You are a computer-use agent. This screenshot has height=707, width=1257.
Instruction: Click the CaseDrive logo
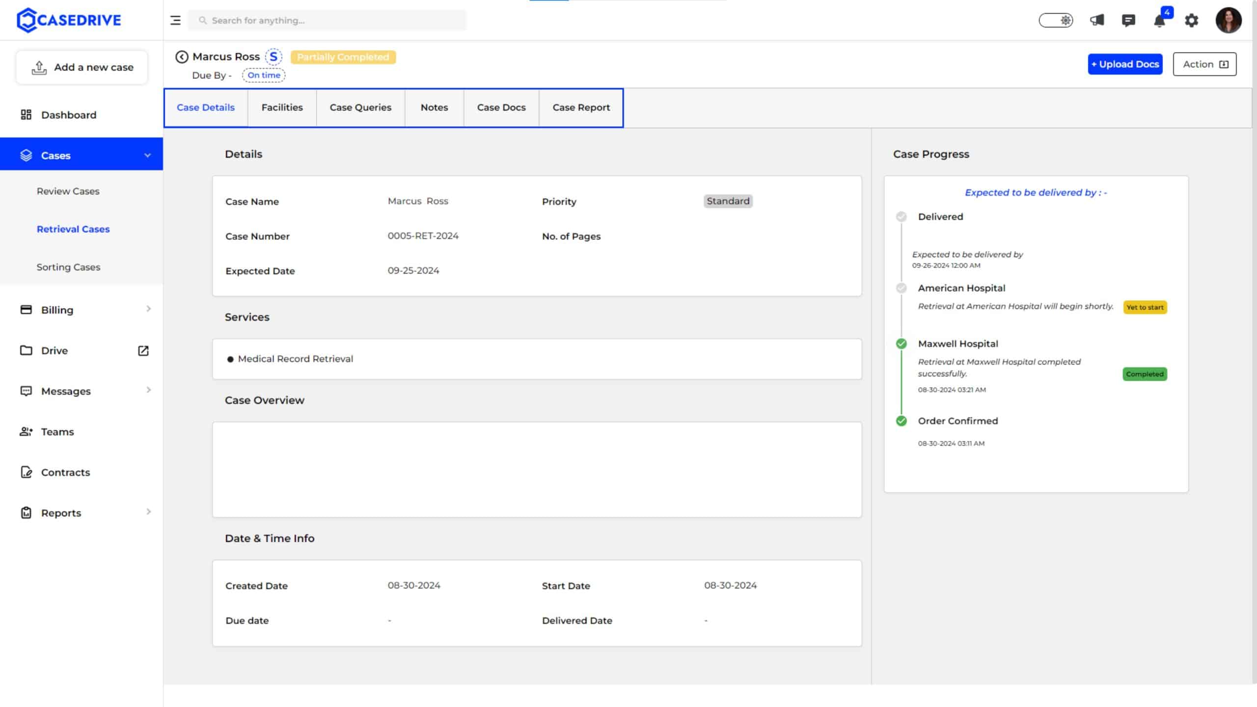pyautogui.click(x=69, y=20)
